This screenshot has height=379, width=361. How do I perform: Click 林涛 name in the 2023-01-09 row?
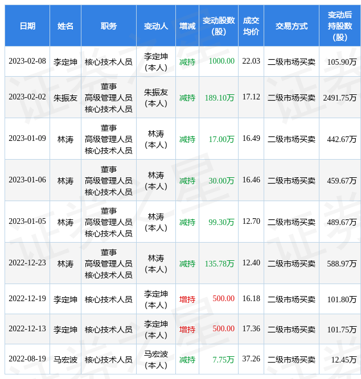click(65, 139)
